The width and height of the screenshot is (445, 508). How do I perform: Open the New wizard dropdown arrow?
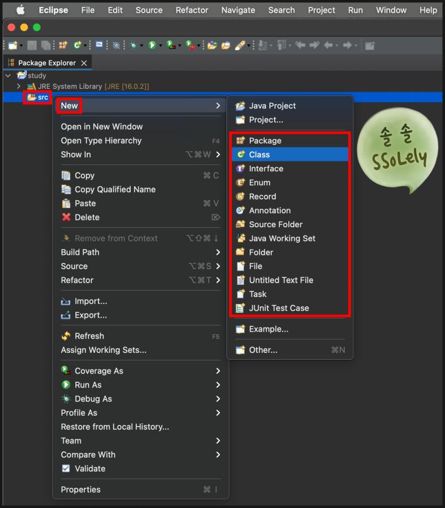21,46
